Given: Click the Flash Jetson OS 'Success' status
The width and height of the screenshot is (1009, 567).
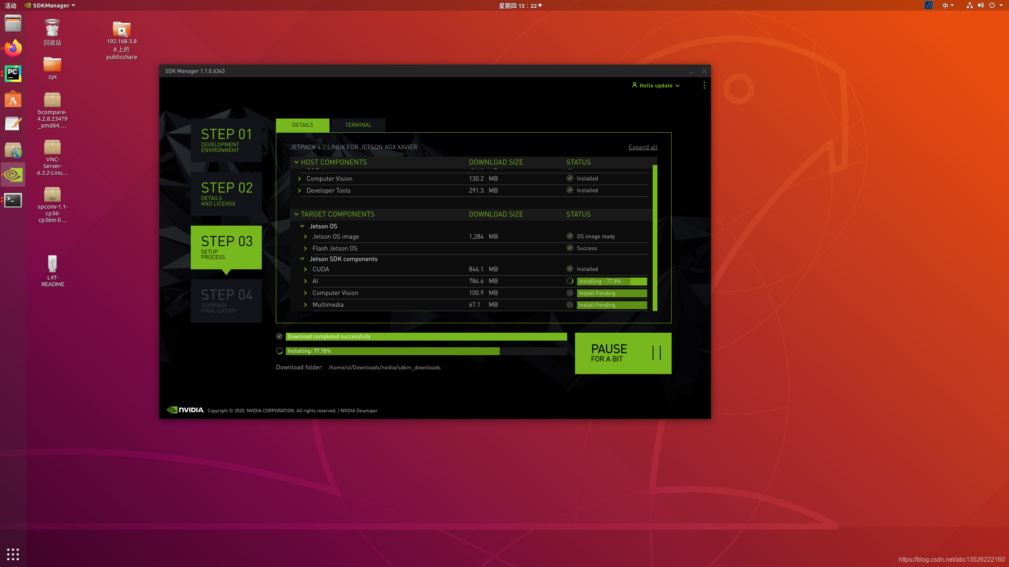Looking at the screenshot, I should [587, 248].
